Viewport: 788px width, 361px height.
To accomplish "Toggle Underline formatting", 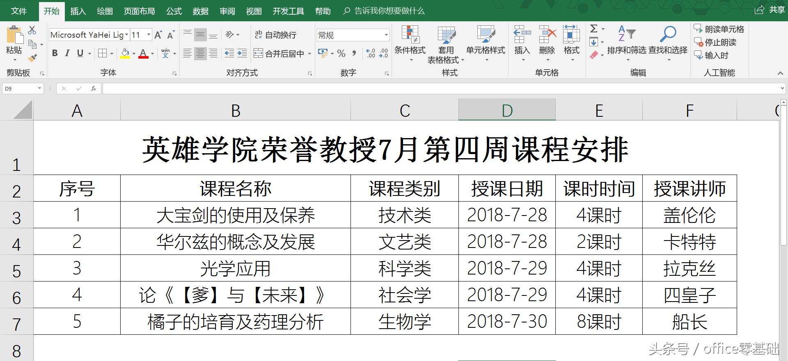I will pos(80,53).
